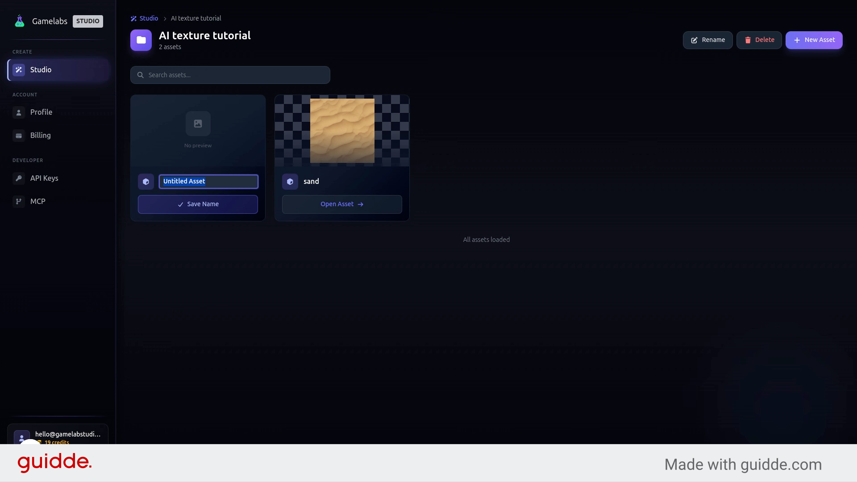
Task: Select the sand texture thumbnail
Action: [x=342, y=131]
